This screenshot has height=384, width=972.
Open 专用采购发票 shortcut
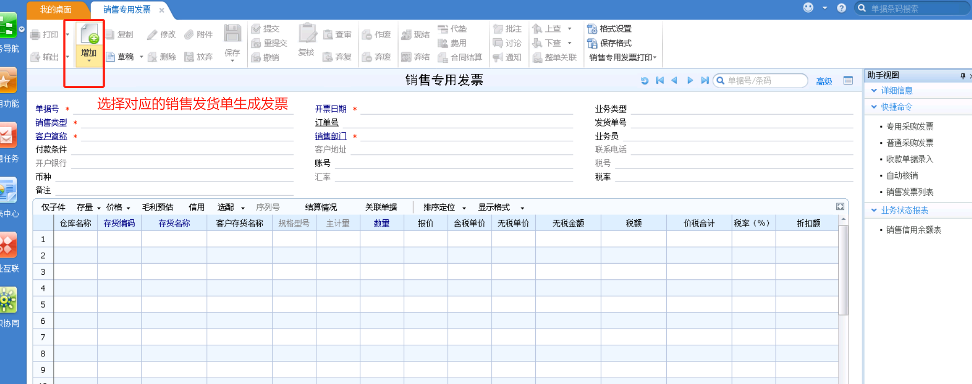[x=910, y=127]
